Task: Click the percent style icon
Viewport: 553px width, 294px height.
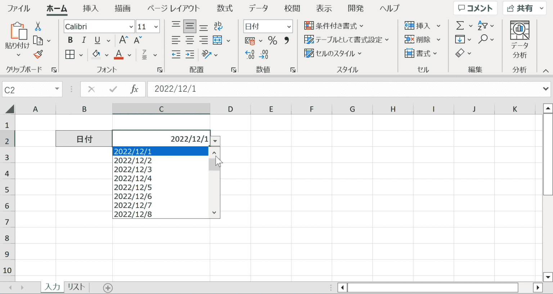Action: 273,40
